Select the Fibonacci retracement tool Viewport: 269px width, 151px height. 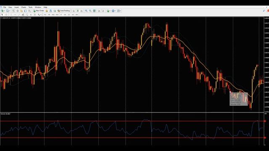point(27,15)
